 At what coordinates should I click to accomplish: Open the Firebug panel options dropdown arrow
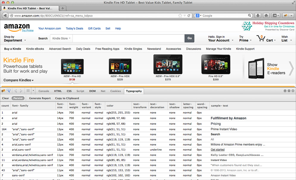click(33, 91)
